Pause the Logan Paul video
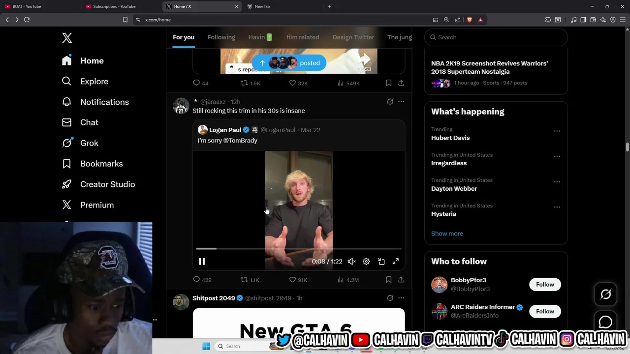 [202, 262]
